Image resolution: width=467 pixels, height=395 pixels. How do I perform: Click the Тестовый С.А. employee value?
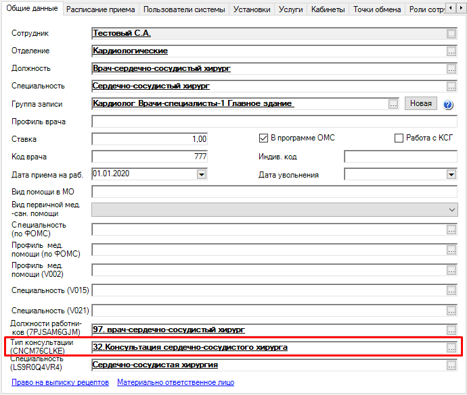122,33
